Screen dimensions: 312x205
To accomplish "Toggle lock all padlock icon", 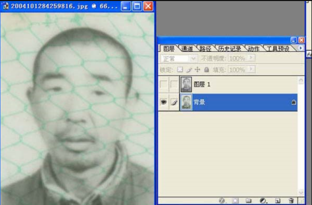I will tap(207, 69).
